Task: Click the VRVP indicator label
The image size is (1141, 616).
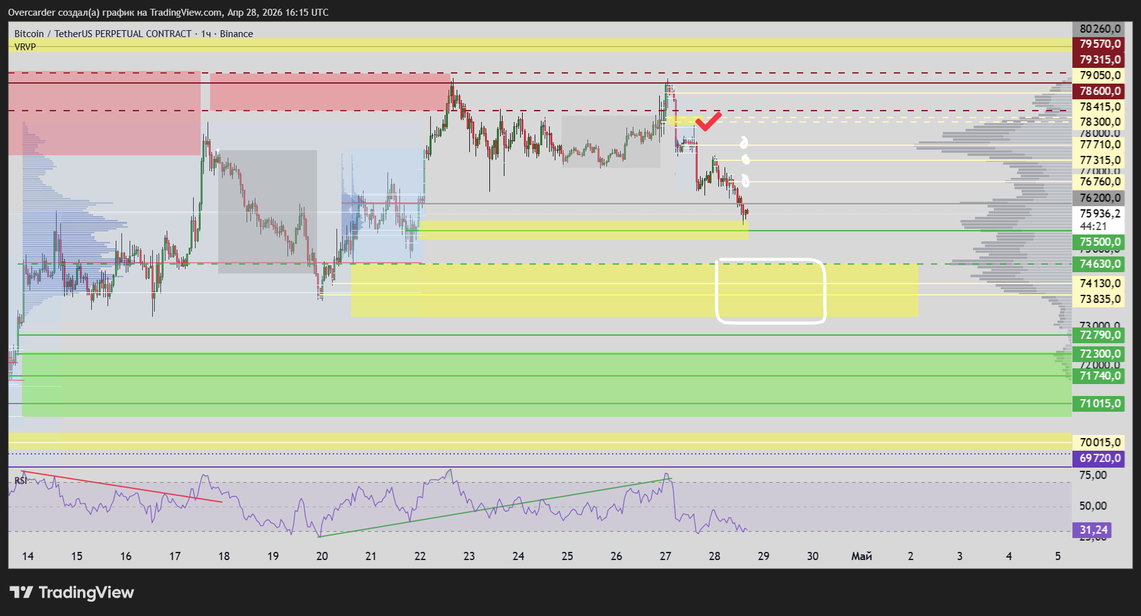Action: click(x=25, y=47)
